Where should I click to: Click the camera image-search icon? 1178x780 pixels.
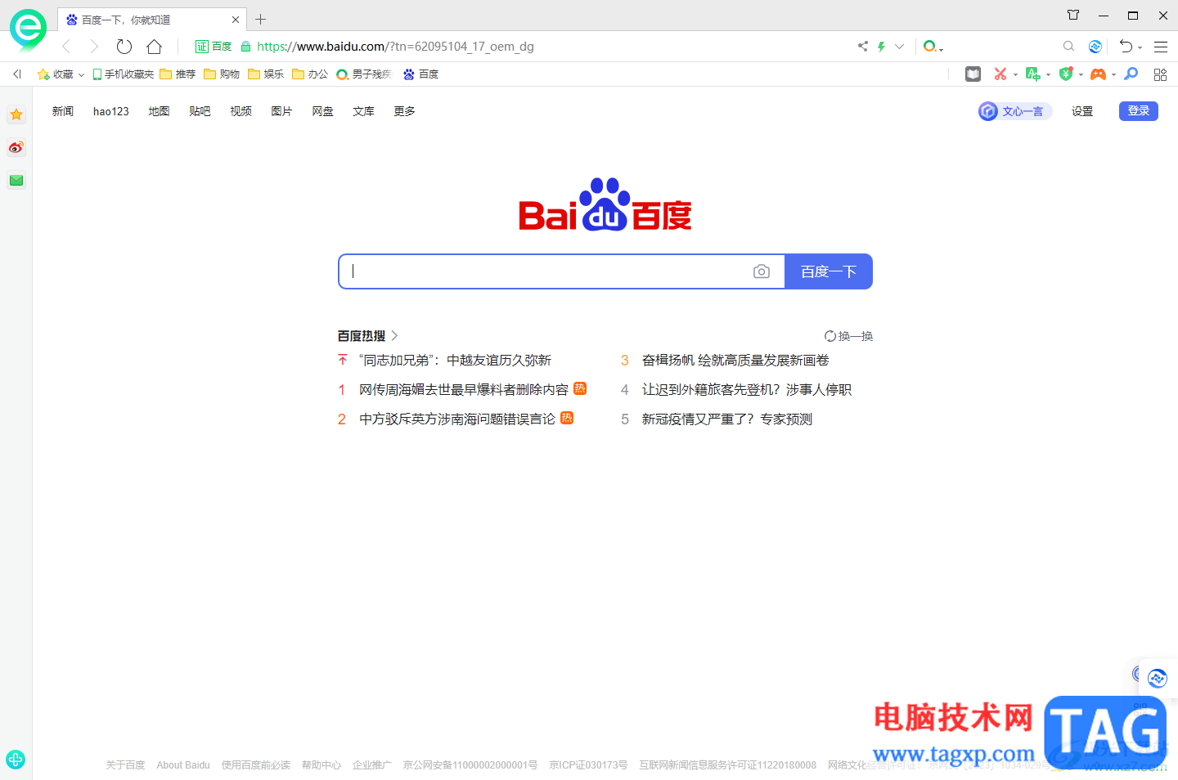(761, 271)
